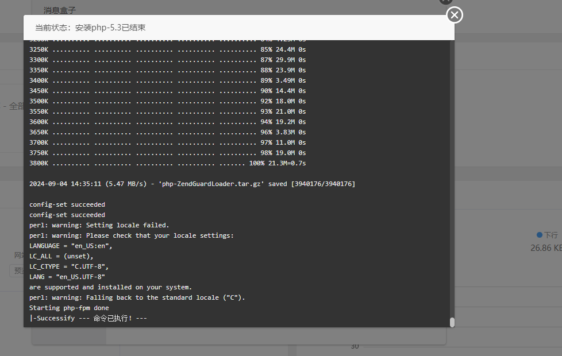This screenshot has height=356, width=562.
Task: Click the LANG = "en_US.UTF-8" line
Action: click(67, 277)
